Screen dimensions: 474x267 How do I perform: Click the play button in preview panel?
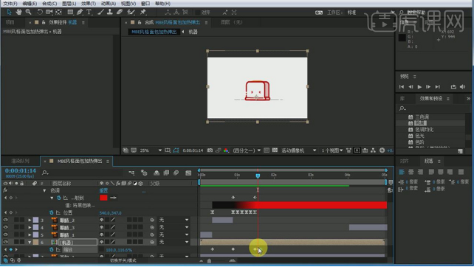[x=419, y=87]
